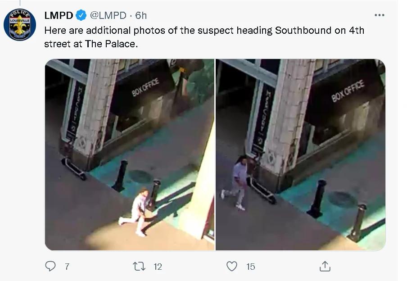
Task: Click the reply count 7
Action: pyautogui.click(x=67, y=267)
